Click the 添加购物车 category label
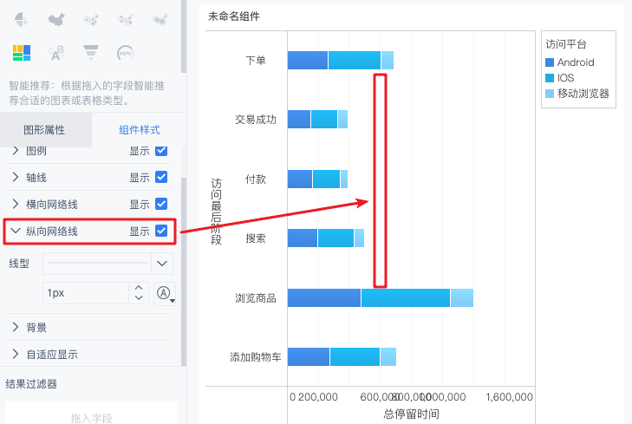Image resolution: width=632 pixels, height=424 pixels. [256, 357]
